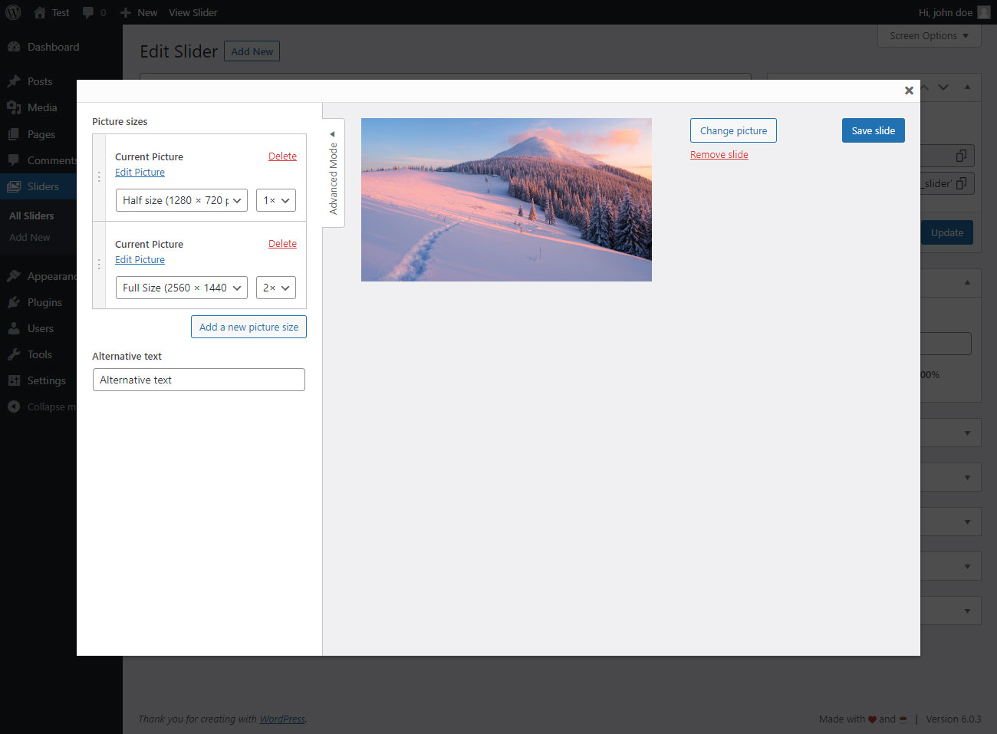Delete the Half size picture entry
The image size is (997, 734).
click(282, 156)
